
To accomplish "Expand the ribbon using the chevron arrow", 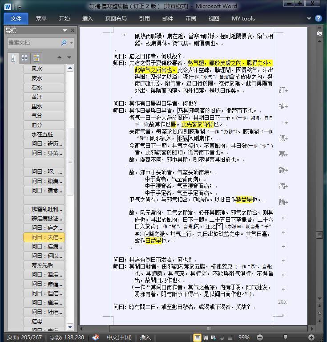I will (x=309, y=19).
